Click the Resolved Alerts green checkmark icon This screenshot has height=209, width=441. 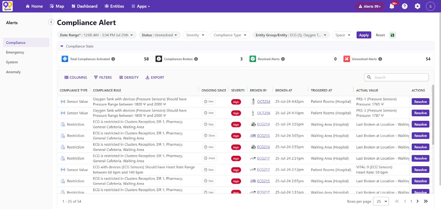253,59
